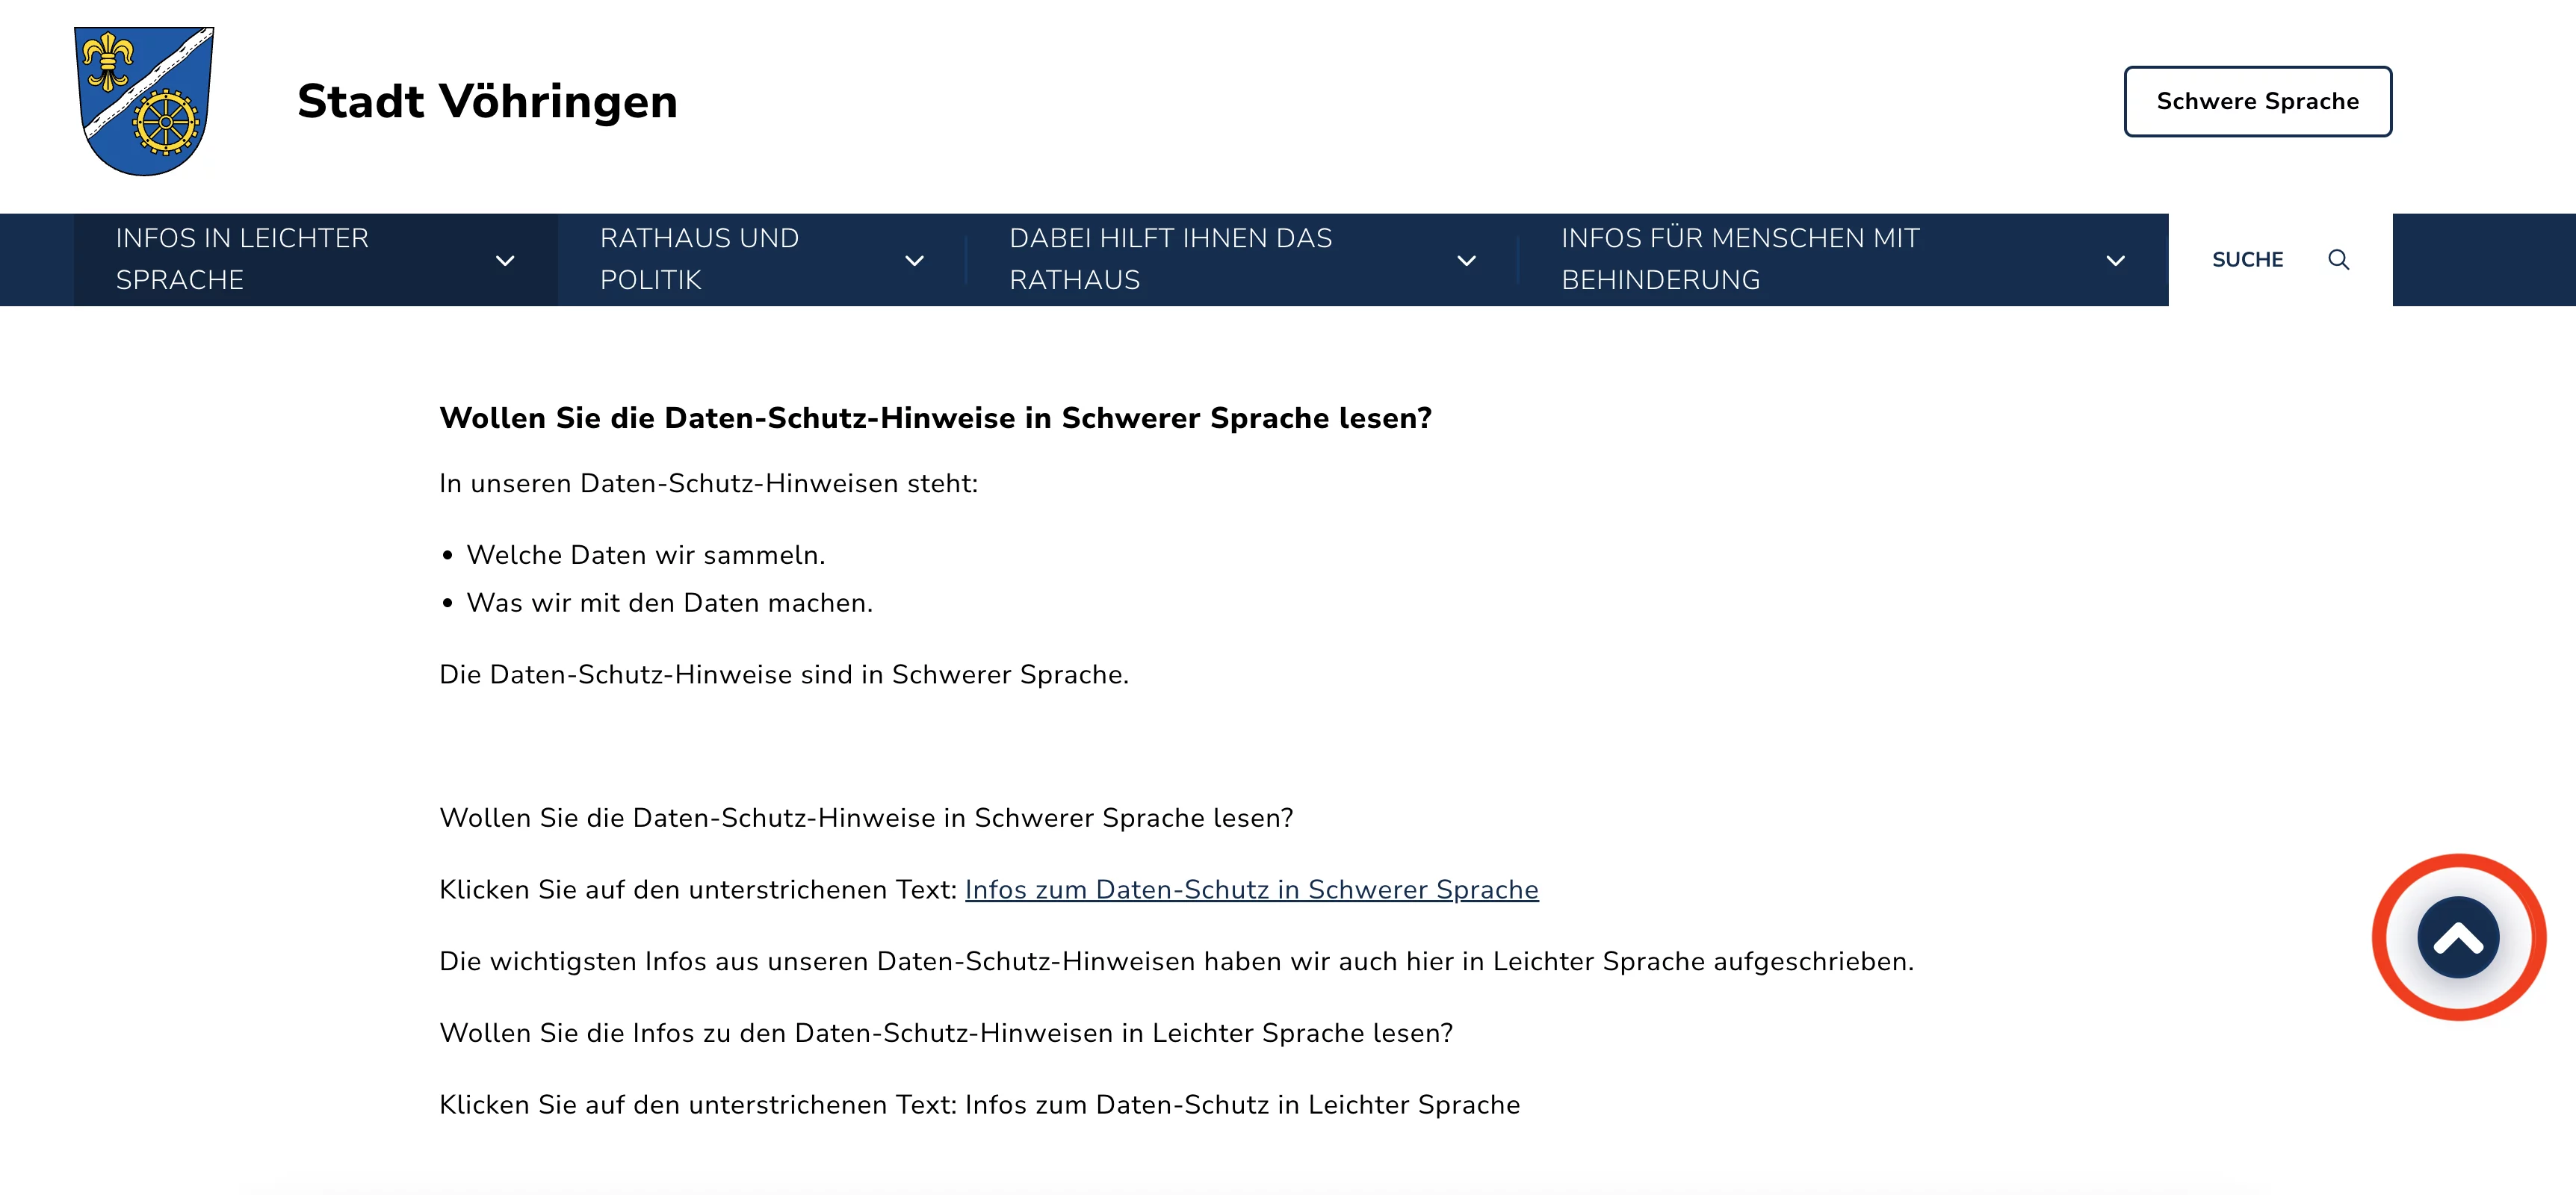Click the Vöhringen coat of arms logo
The width and height of the screenshot is (2576, 1195).
point(144,101)
